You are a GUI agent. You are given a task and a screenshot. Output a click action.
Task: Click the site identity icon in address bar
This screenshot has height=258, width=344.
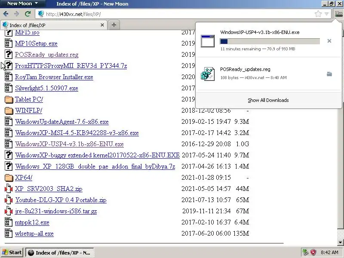pyautogui.click(x=41, y=14)
